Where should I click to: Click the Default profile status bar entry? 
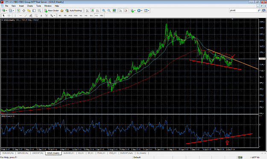tap(137, 157)
